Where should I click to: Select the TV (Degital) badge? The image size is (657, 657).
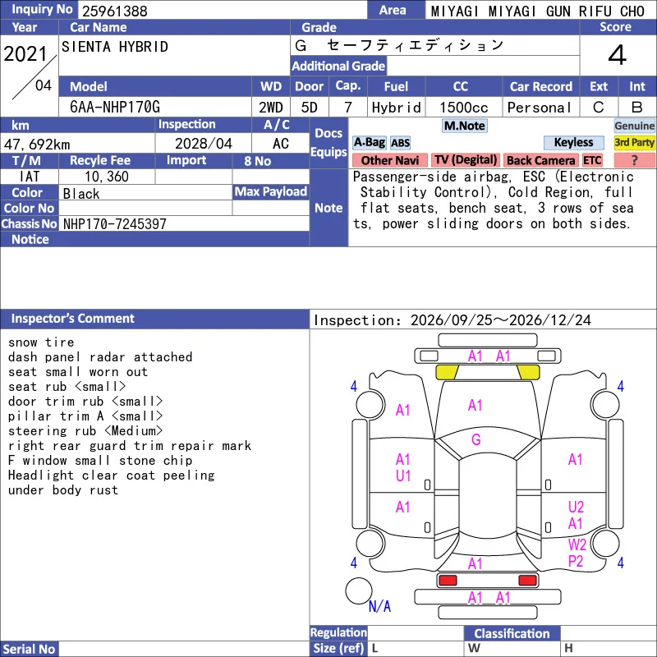(466, 160)
